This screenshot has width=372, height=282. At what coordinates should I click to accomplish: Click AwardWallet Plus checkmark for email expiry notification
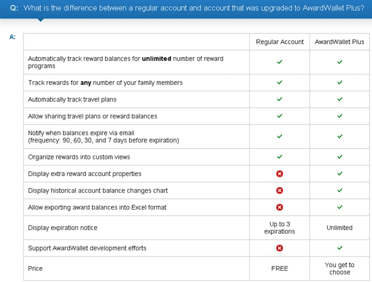pyautogui.click(x=340, y=136)
